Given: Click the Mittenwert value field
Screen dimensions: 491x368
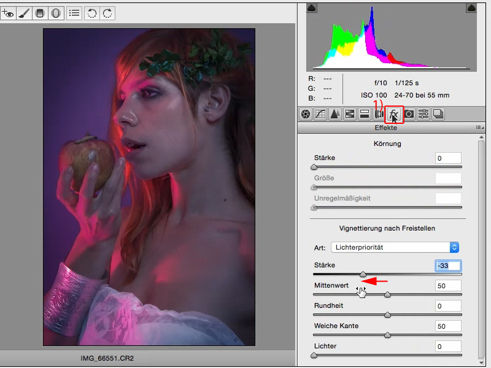Looking at the screenshot, I should tap(449, 286).
